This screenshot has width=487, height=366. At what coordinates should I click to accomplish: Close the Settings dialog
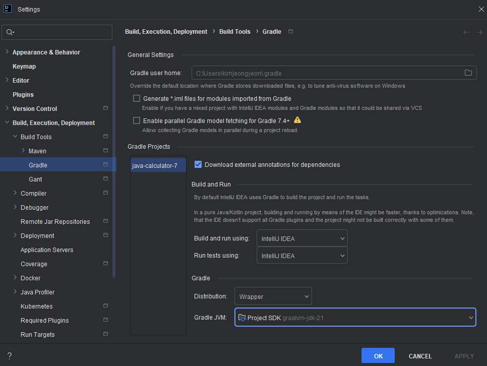coord(481,9)
